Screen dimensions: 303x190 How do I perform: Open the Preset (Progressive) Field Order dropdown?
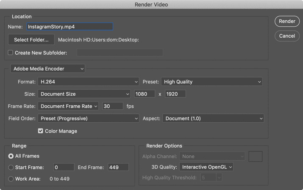[88, 118]
